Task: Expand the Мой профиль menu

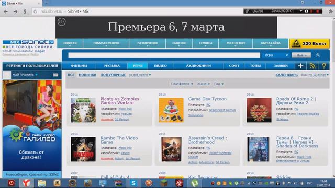Action: pyautogui.click(x=25, y=75)
